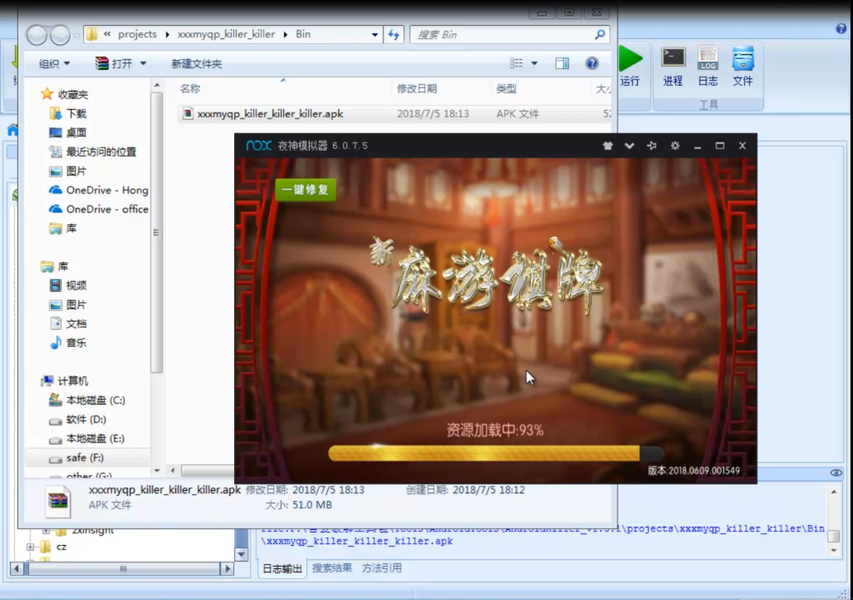Toggle the Explorer preview pane icon
This screenshot has height=600, width=853.
coord(562,63)
